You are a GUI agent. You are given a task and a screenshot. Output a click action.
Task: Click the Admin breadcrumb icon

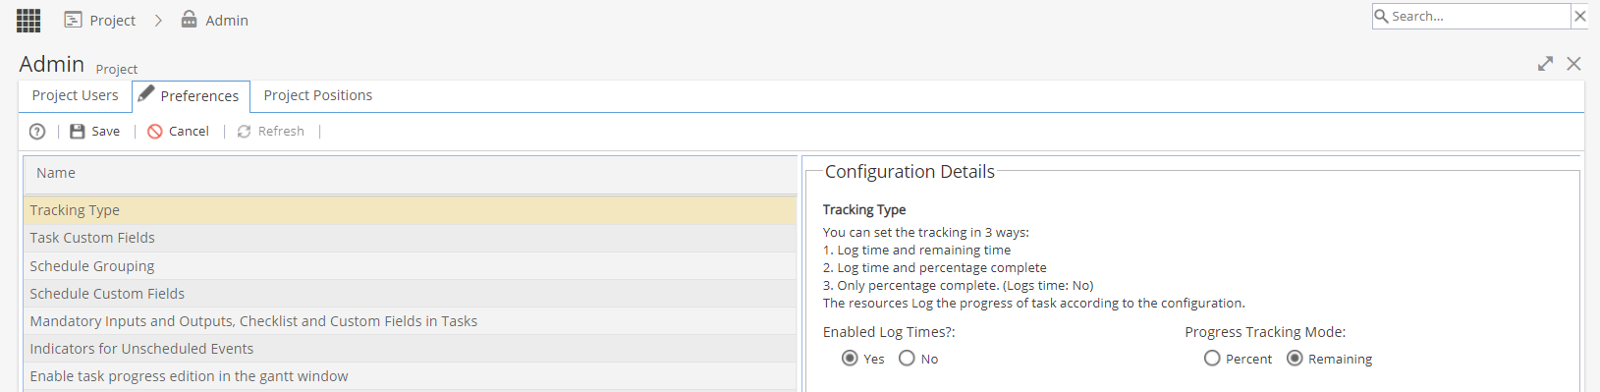tap(190, 20)
